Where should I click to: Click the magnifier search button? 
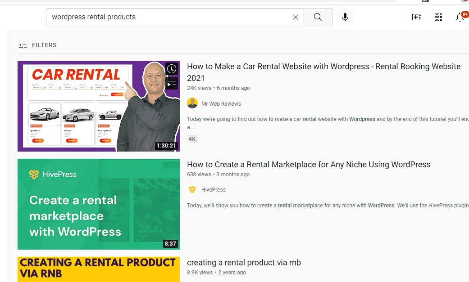[318, 17]
